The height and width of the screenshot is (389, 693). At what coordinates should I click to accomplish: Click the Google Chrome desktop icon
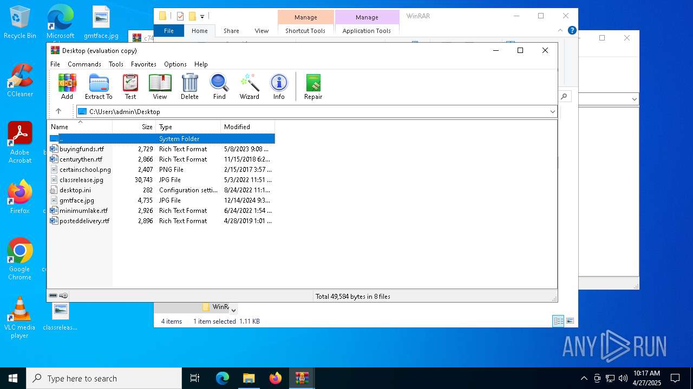coord(20,259)
